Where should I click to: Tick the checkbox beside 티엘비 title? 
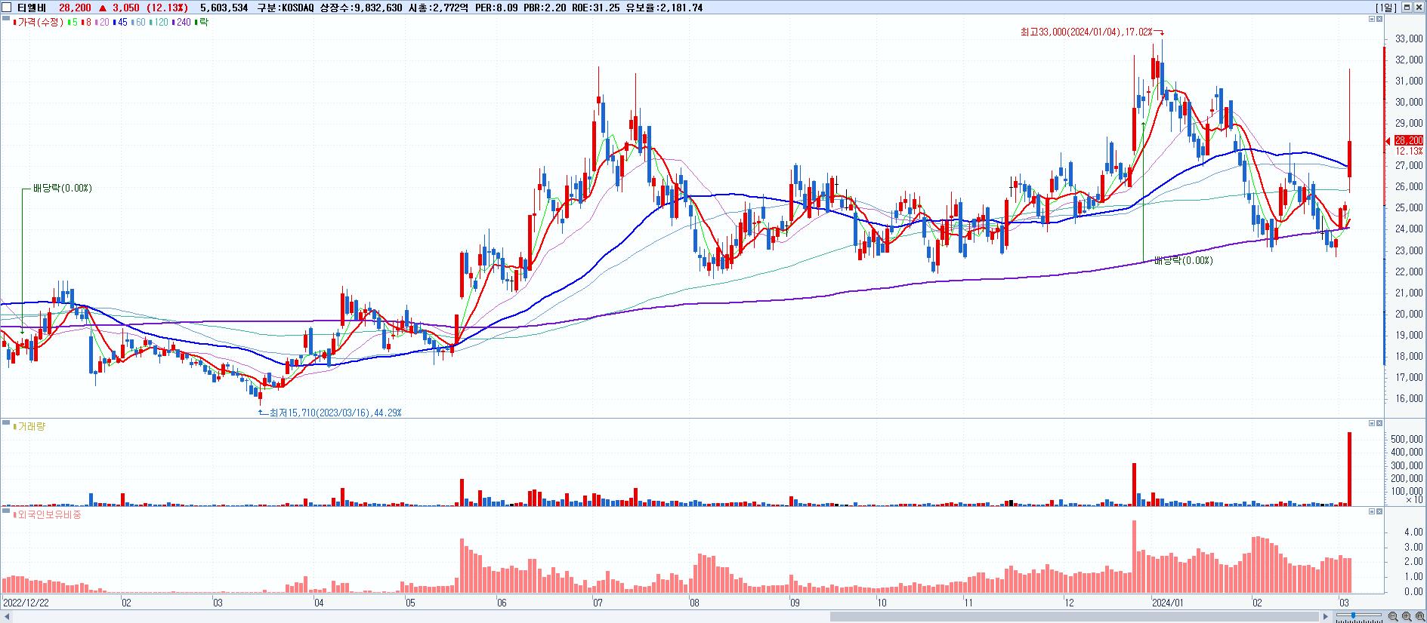(x=7, y=8)
